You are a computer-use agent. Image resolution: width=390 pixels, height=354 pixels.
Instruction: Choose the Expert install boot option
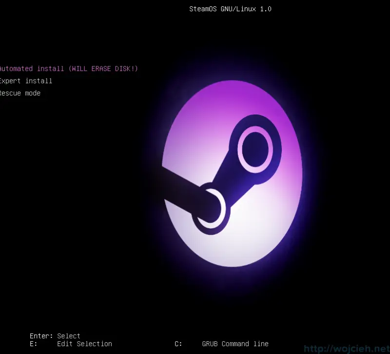point(26,81)
